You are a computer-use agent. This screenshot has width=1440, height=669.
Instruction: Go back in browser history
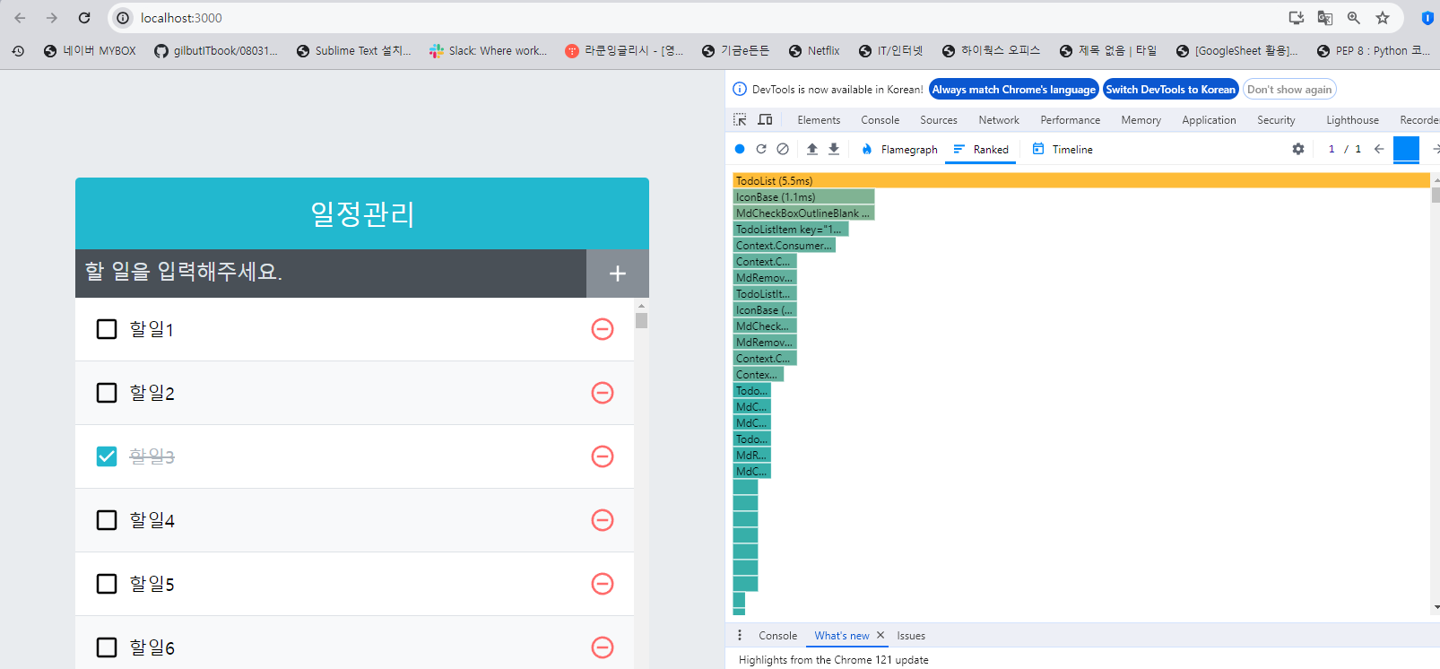(x=20, y=18)
